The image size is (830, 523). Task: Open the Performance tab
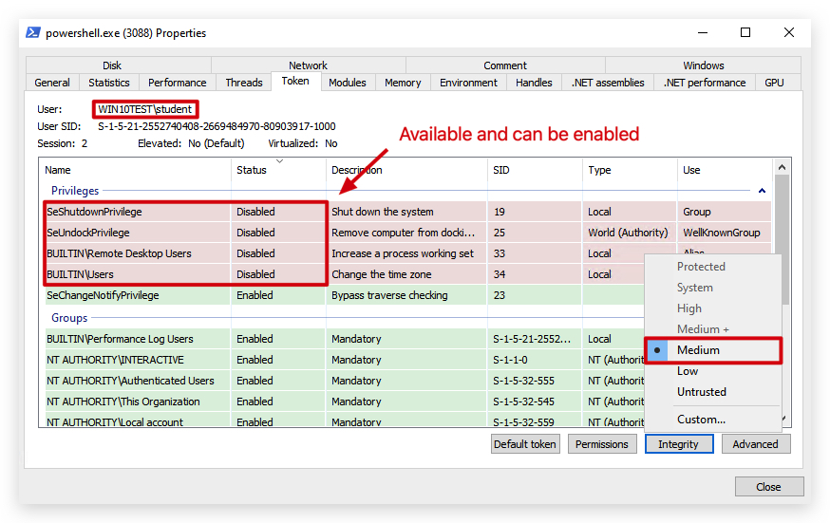(177, 83)
